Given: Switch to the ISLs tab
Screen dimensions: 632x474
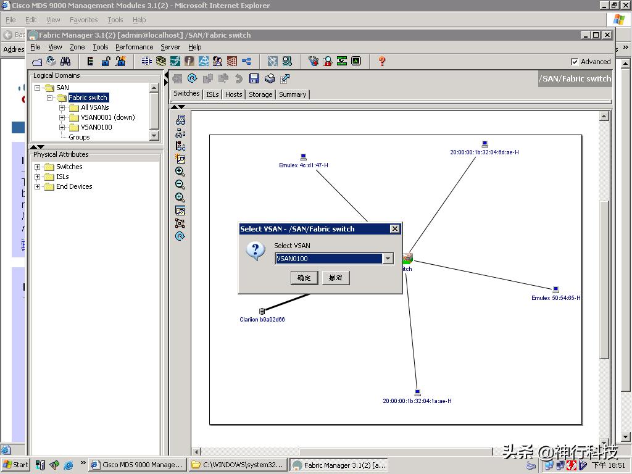Looking at the screenshot, I should pos(212,94).
